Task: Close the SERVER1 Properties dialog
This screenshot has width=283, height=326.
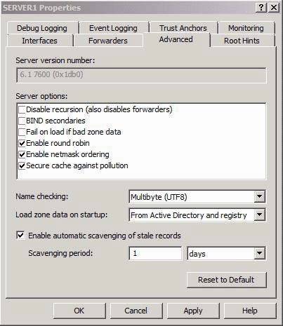Action: [x=273, y=8]
